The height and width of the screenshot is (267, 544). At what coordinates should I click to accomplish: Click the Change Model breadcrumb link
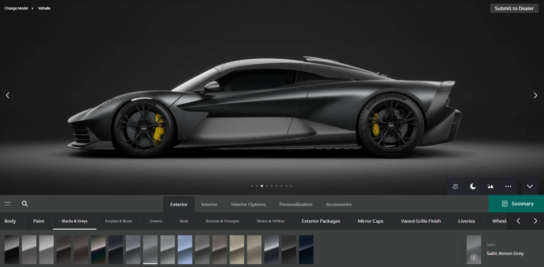point(16,8)
